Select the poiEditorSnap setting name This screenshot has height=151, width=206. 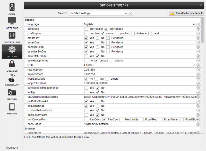[36, 106]
